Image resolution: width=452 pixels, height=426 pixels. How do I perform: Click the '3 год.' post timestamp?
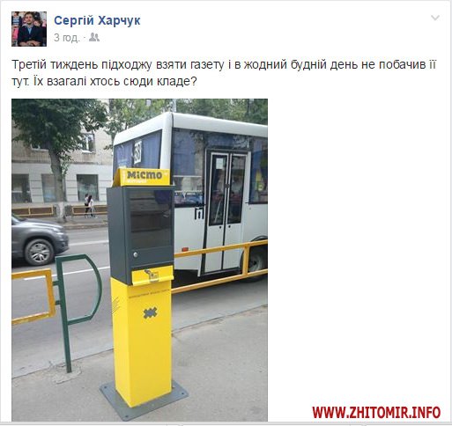click(67, 38)
